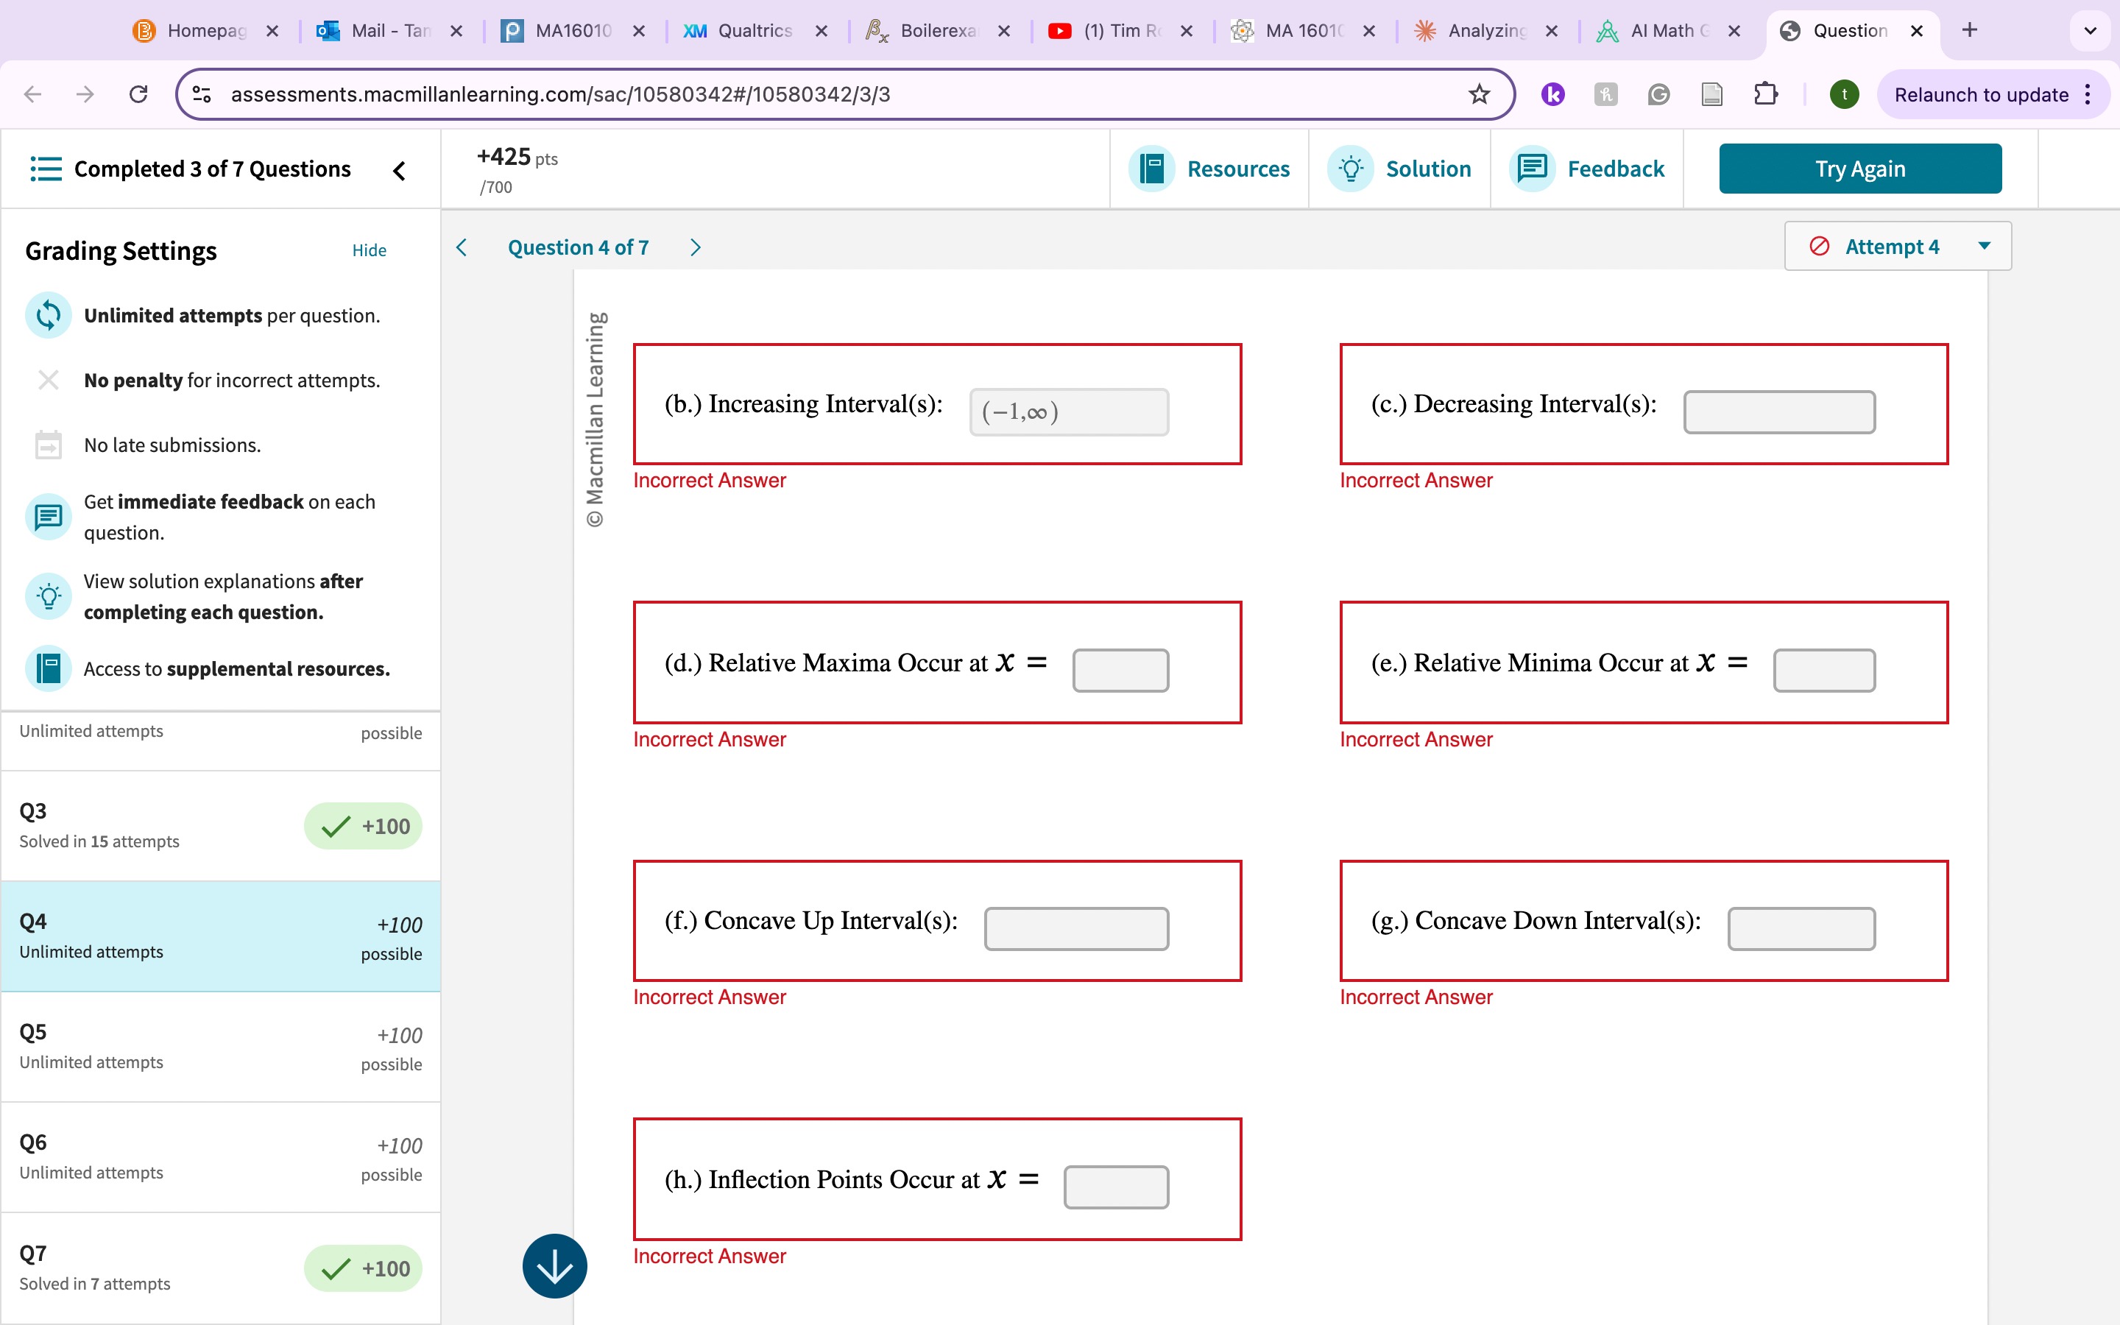Click the Decreasing Interval answer input
Viewport: 2120px width, 1325px height.
coord(1780,408)
